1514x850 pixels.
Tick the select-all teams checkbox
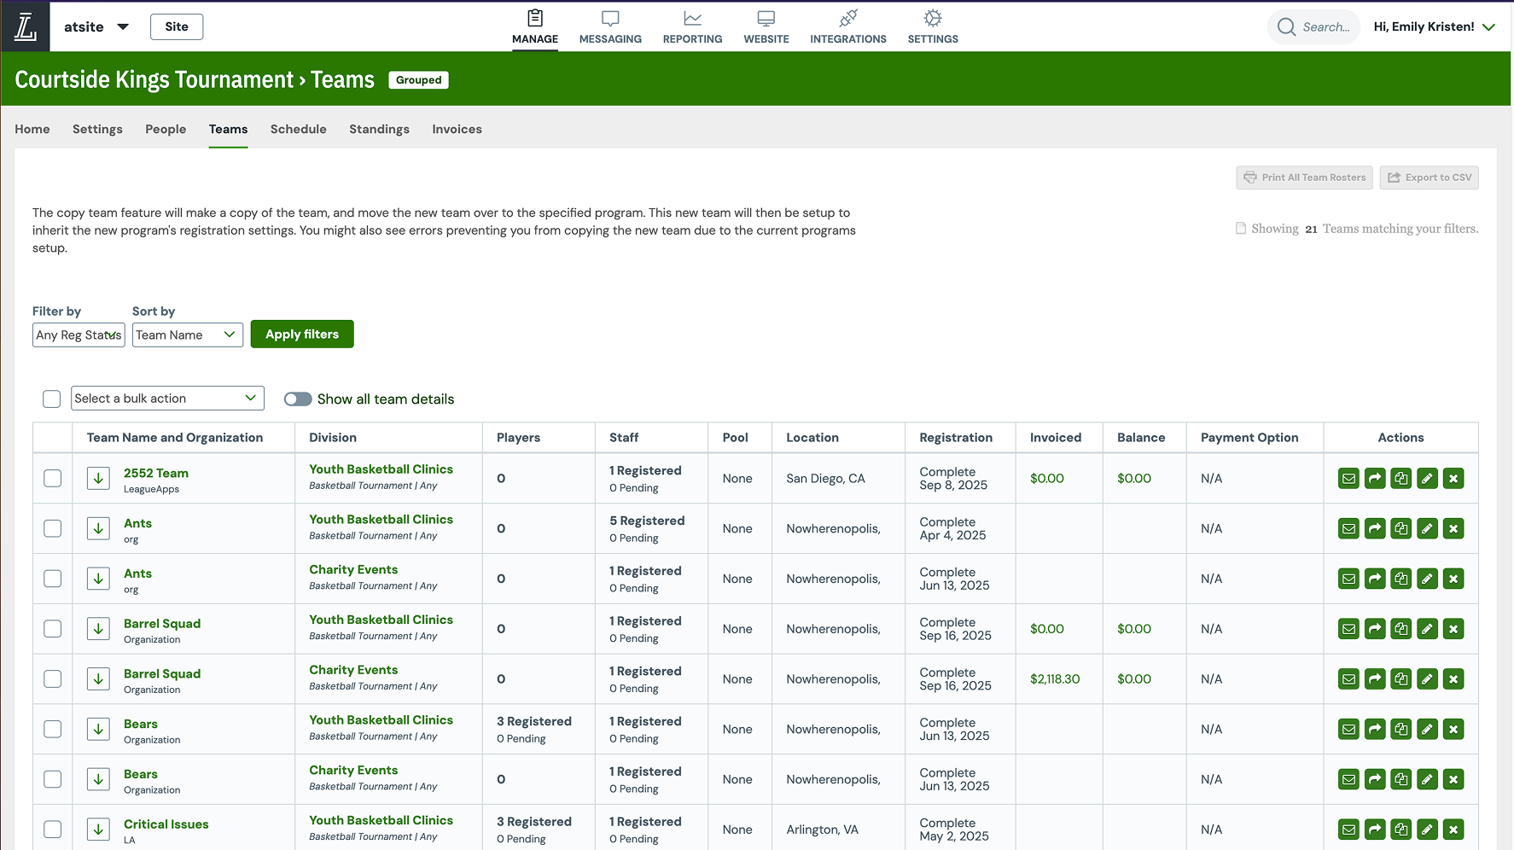coord(52,399)
